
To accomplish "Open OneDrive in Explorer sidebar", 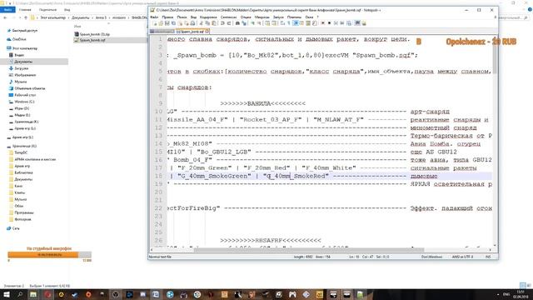I will (x=19, y=39).
